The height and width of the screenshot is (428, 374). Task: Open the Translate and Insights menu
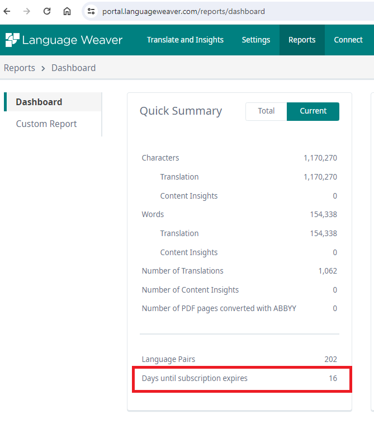[x=185, y=40]
